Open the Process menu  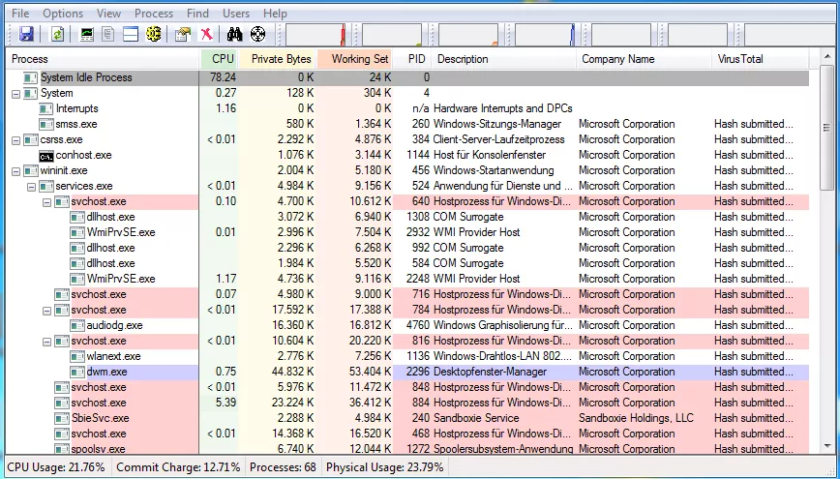click(154, 14)
